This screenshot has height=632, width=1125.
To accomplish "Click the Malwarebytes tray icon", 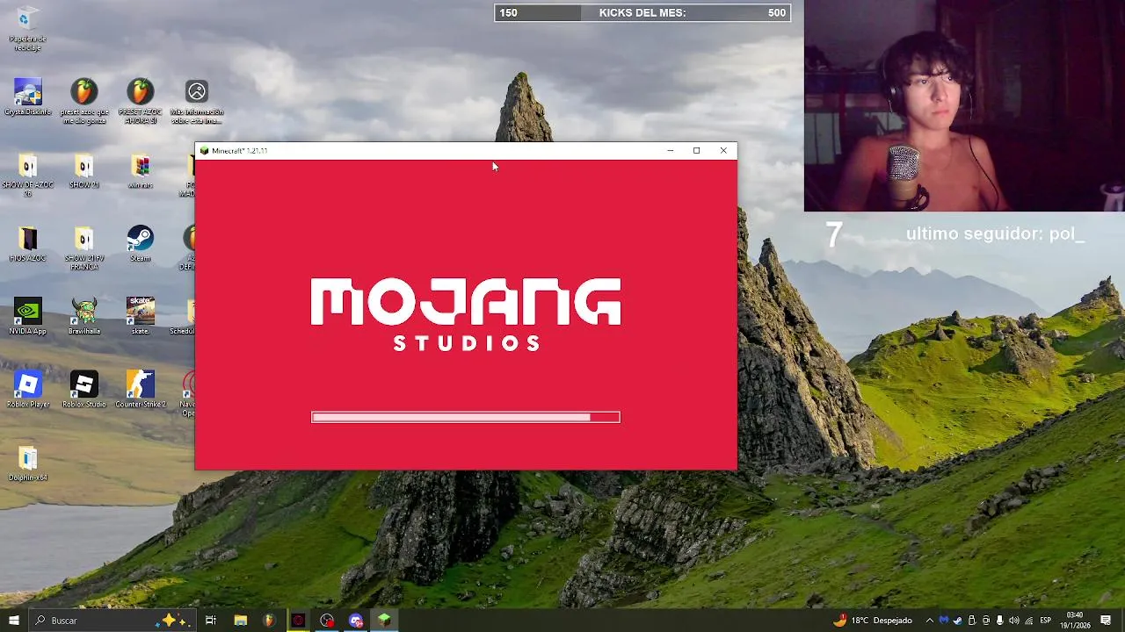I will pyautogui.click(x=944, y=621).
